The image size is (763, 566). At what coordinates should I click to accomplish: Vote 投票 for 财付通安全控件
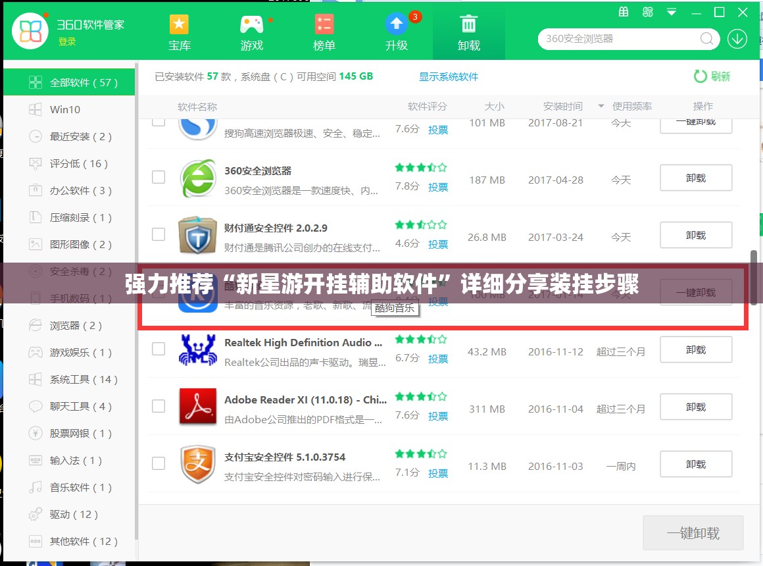438,245
